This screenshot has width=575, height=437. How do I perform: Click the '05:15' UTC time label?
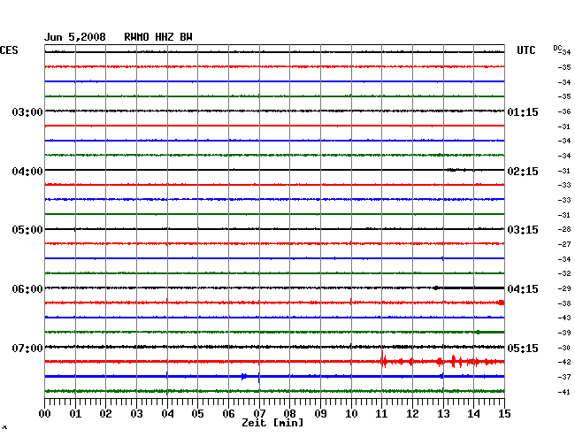coord(523,348)
